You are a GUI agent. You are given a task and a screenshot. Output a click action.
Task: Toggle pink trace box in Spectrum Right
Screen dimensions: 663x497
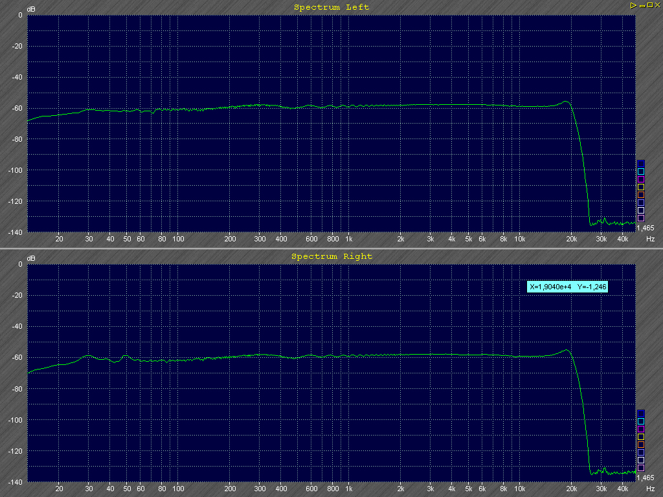coord(641,468)
